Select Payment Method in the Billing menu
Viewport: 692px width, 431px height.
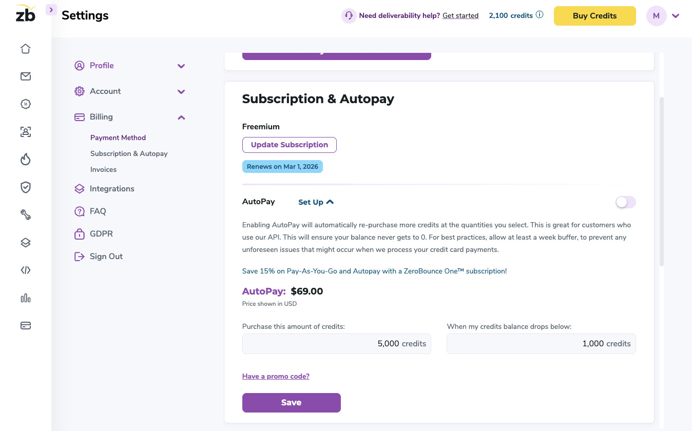pyautogui.click(x=118, y=138)
